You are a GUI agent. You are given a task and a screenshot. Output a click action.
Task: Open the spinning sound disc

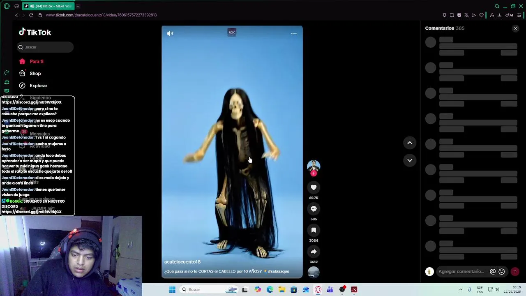(314, 272)
